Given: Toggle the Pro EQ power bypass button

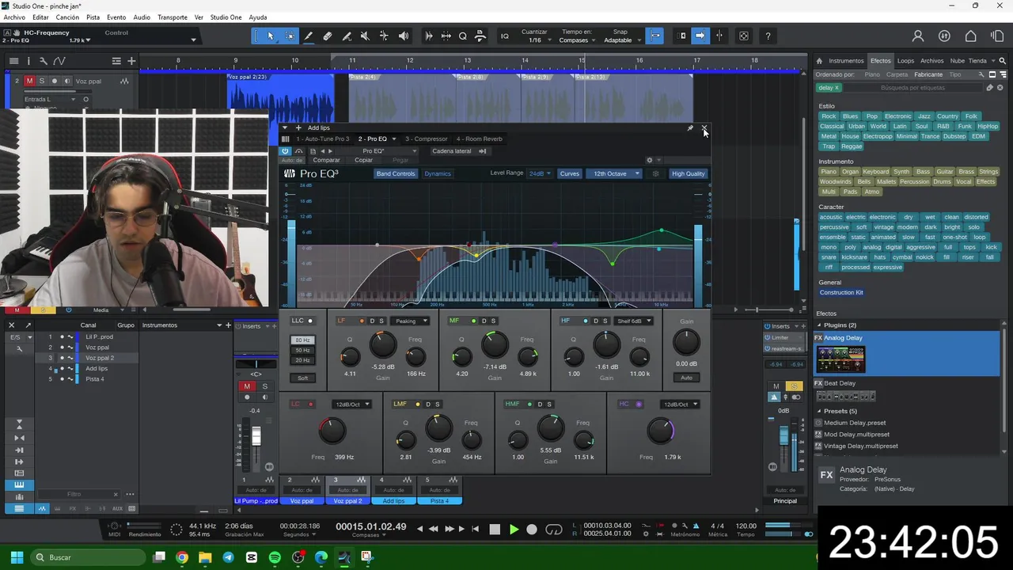Looking at the screenshot, I should pos(286,150).
